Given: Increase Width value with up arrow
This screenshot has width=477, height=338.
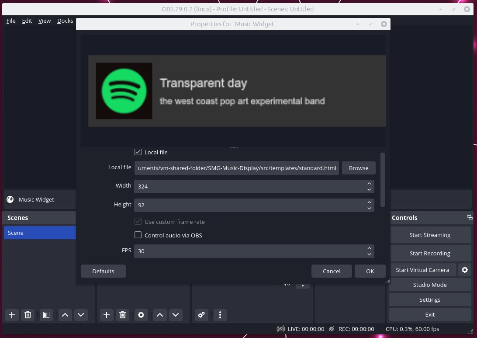Looking at the screenshot, I should coord(369,184).
